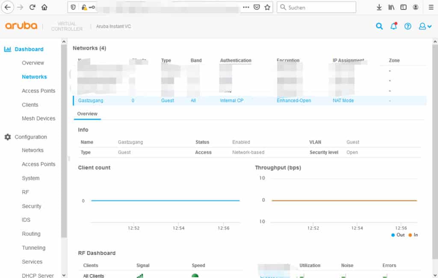Image resolution: width=438 pixels, height=278 pixels.
Task: Open Access Points under Configuration
Action: tap(38, 164)
